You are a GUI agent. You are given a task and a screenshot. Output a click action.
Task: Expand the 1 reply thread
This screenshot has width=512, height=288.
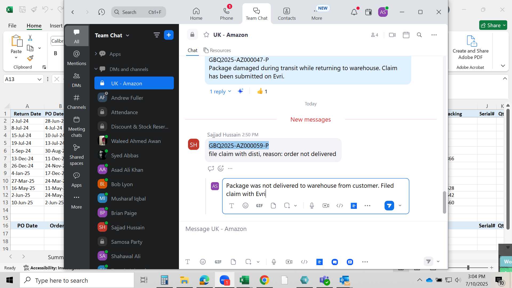tap(220, 91)
